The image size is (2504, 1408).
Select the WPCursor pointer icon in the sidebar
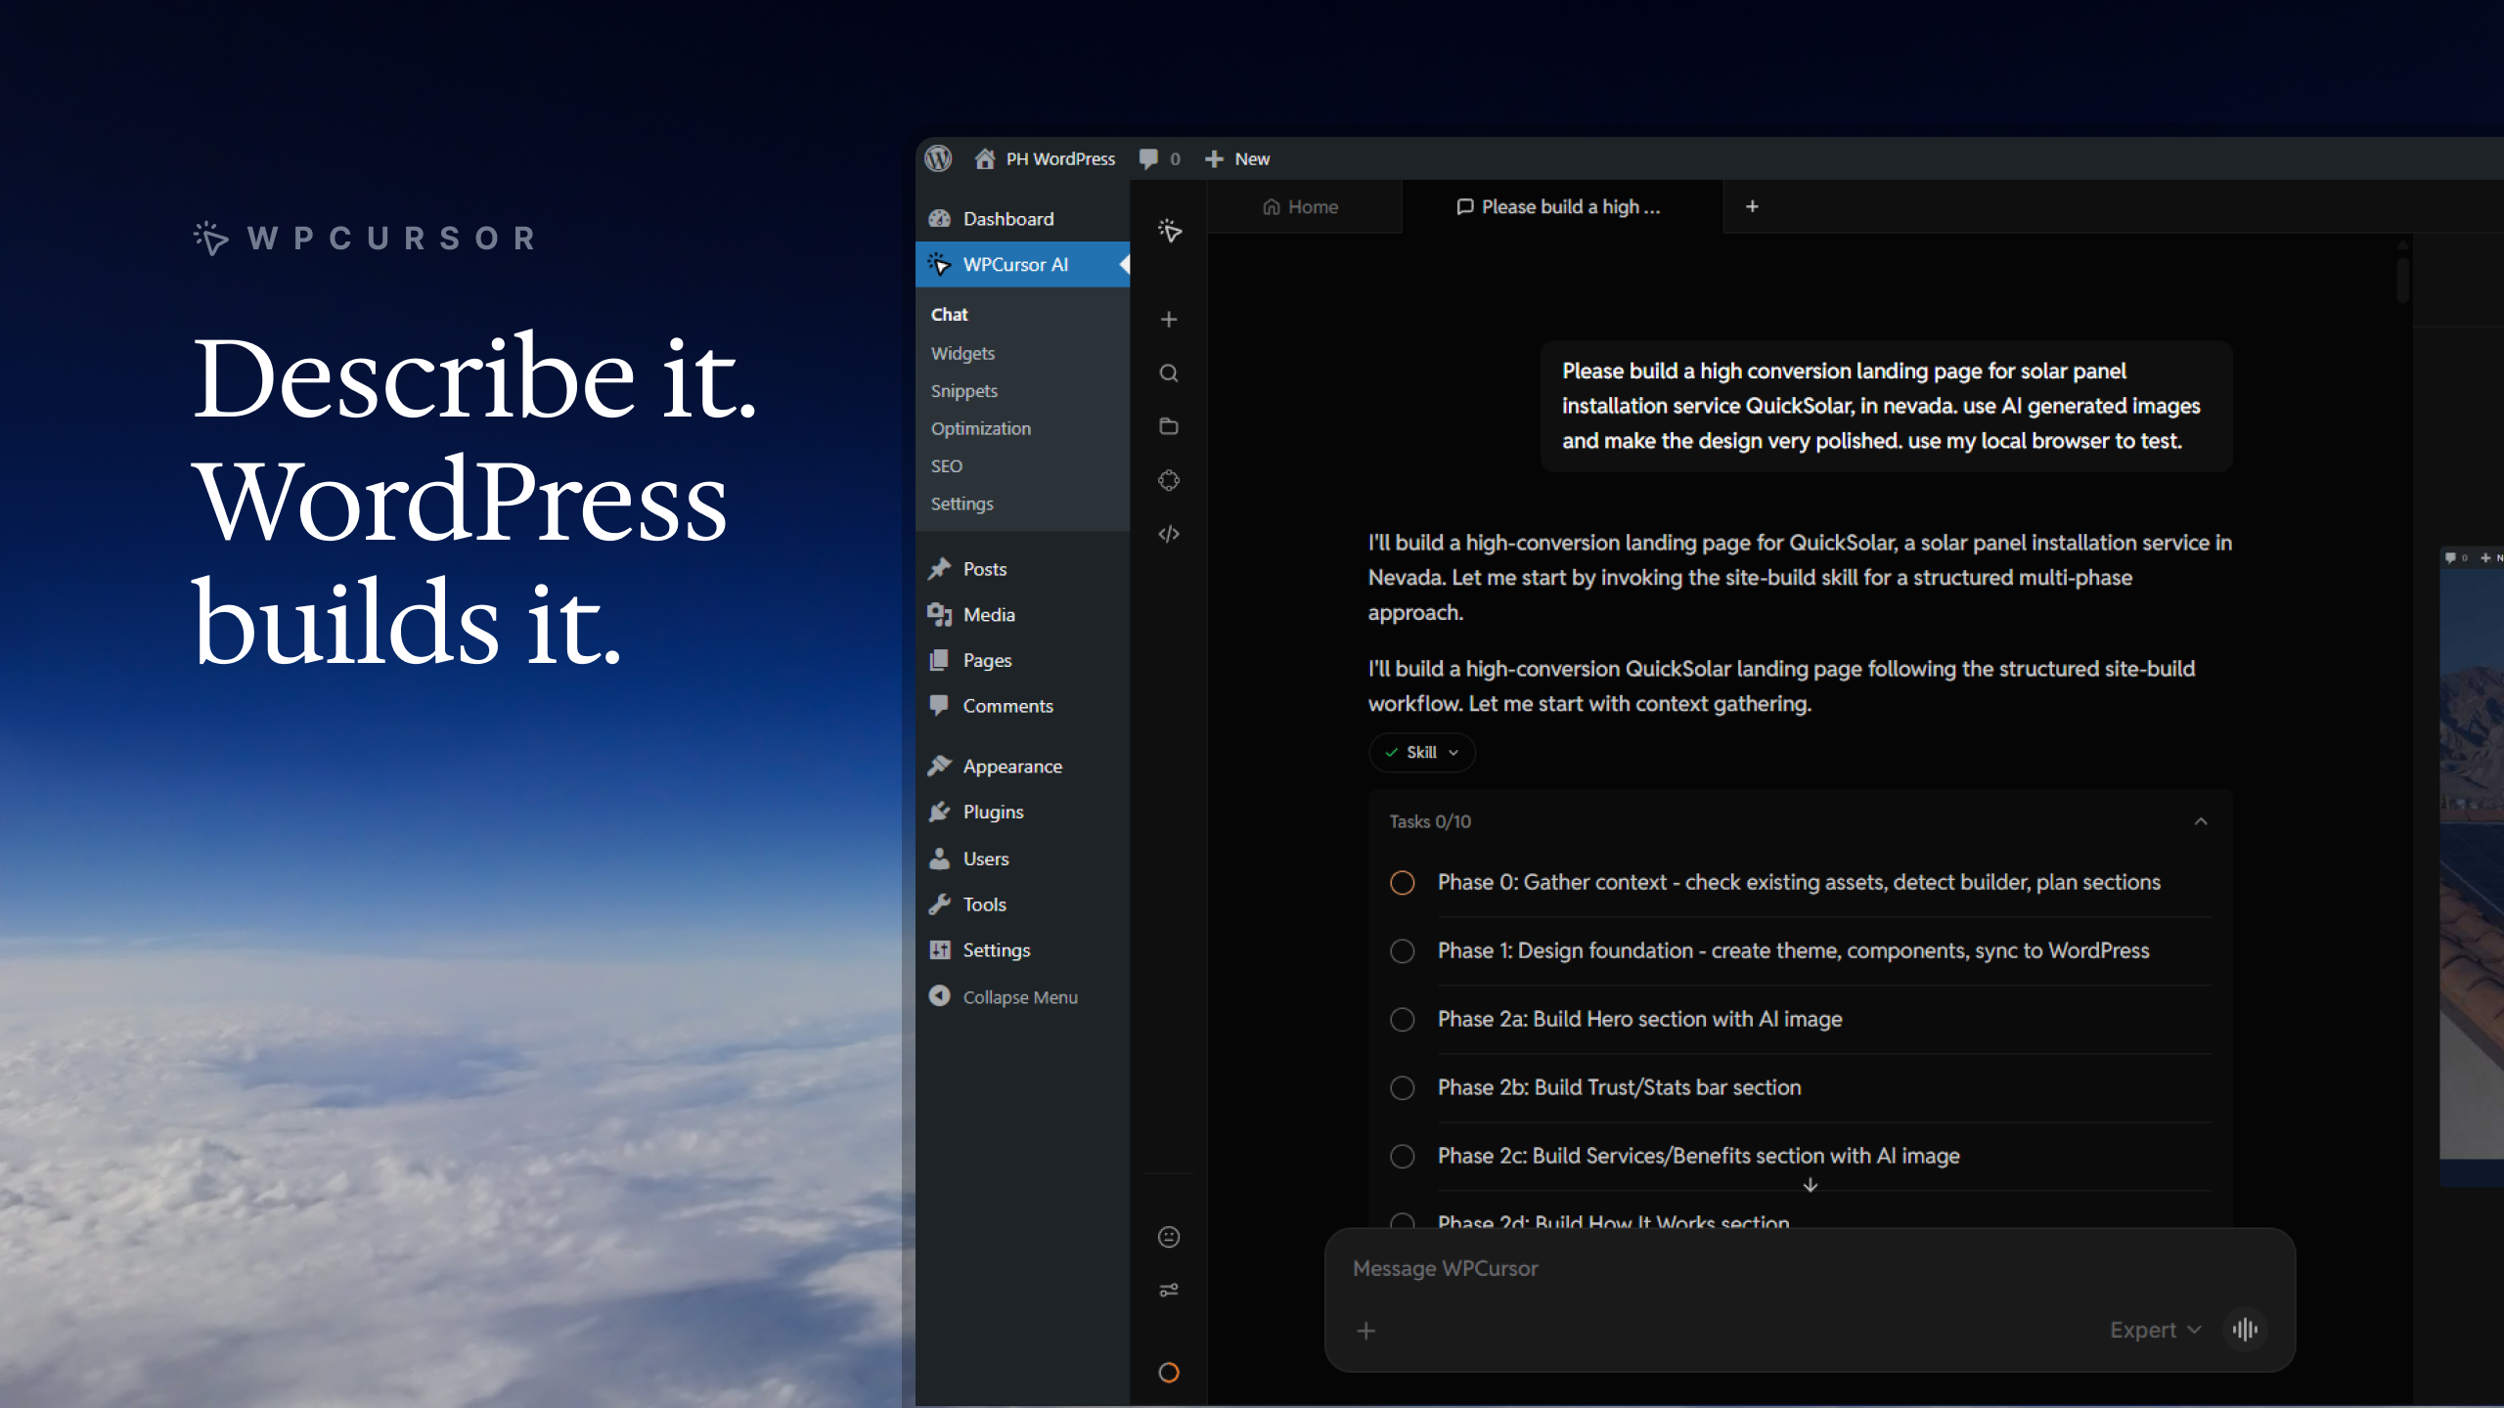pos(1169,232)
